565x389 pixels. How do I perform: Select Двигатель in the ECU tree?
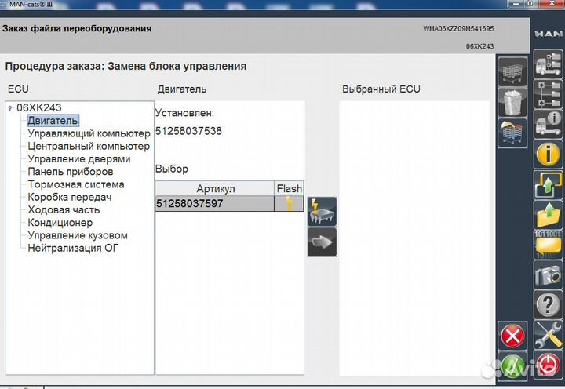(x=53, y=121)
